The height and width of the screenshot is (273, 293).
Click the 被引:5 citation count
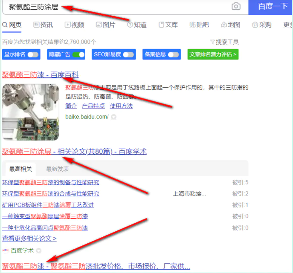240,183
